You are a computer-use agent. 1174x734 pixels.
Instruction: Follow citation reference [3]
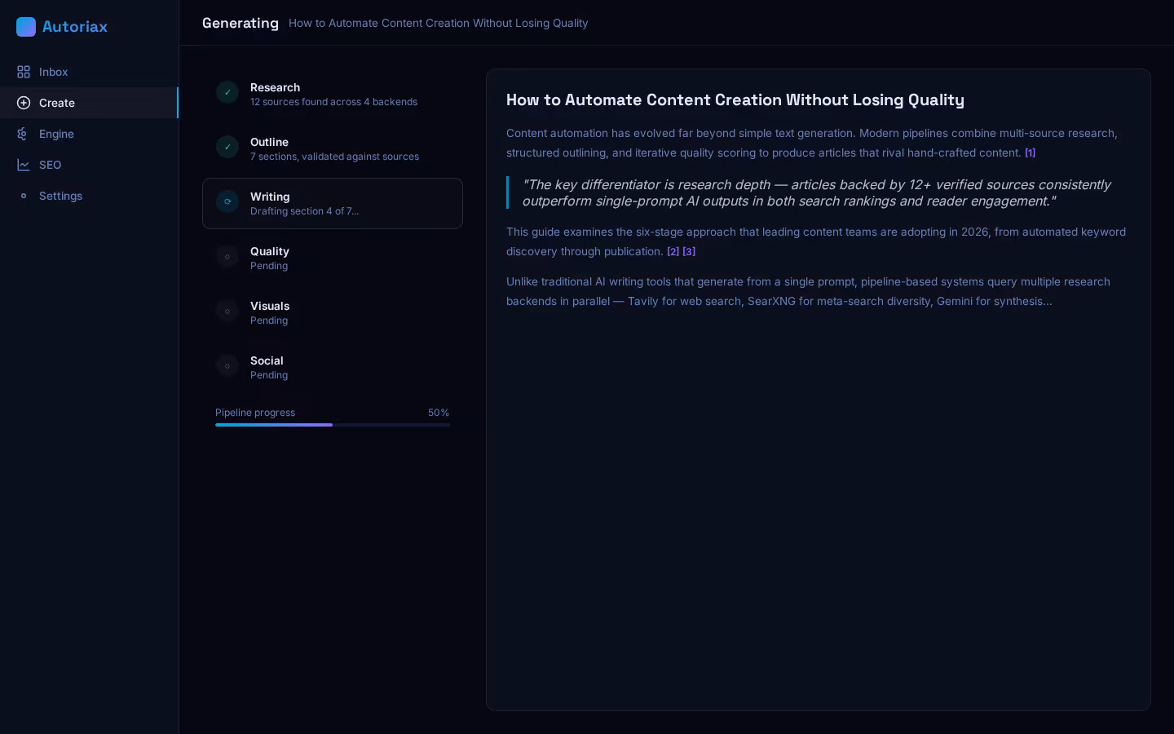coord(689,252)
